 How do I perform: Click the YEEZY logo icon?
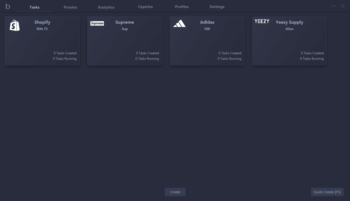click(262, 21)
